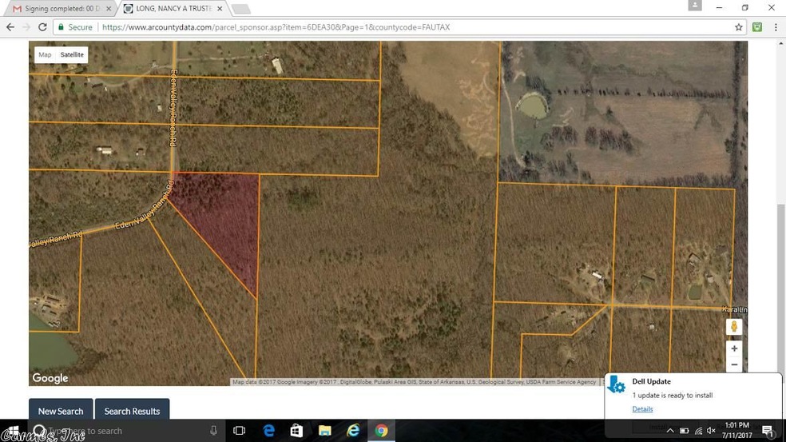The height and width of the screenshot is (442, 786).
Task: Launch Internet Explorer from taskbar
Action: (353, 431)
